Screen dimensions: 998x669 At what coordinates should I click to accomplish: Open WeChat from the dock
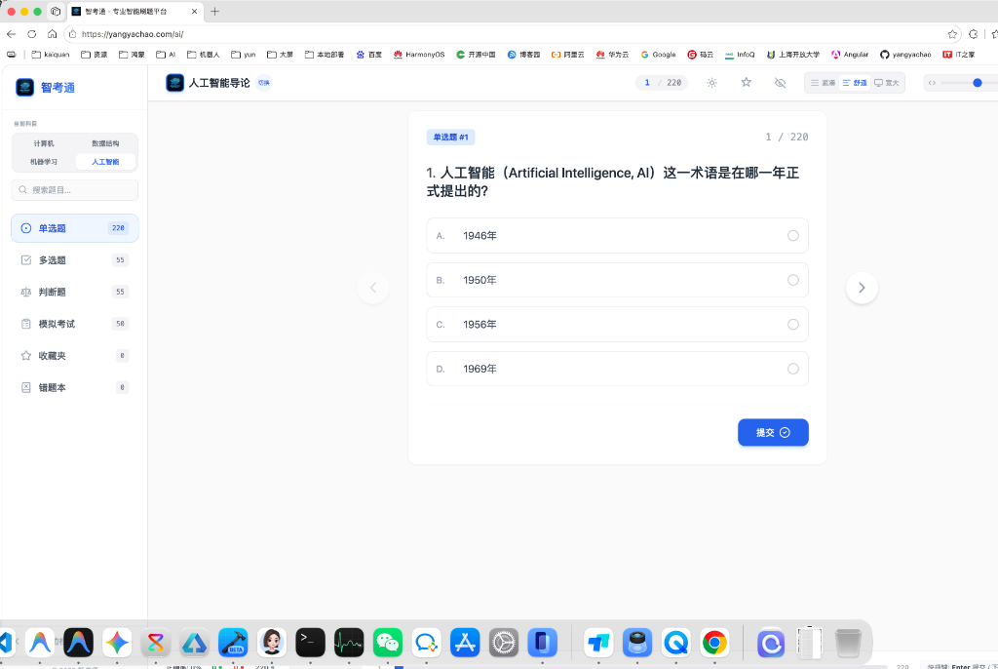pos(388,643)
